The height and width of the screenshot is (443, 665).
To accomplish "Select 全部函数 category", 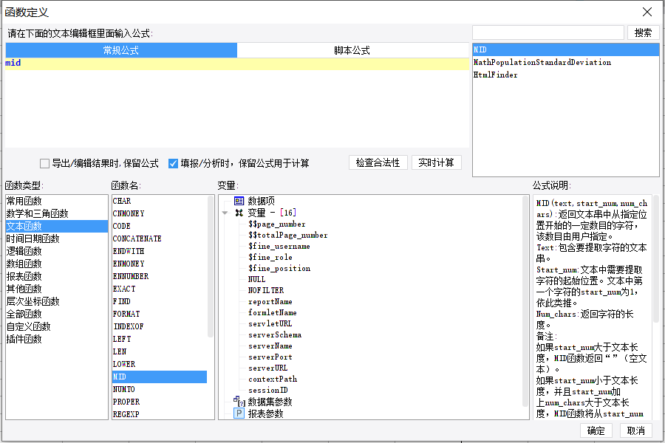I will [x=57, y=314].
